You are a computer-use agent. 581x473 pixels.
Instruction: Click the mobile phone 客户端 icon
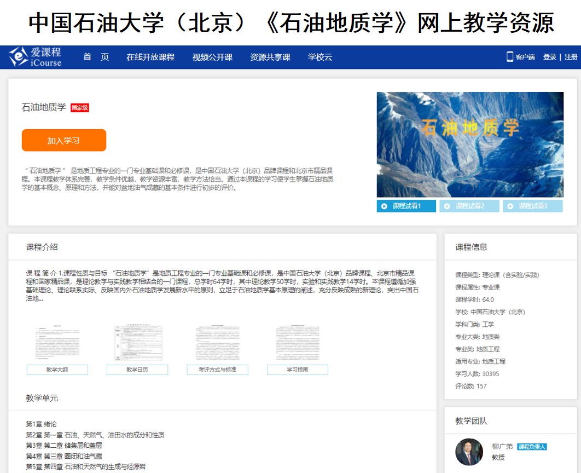510,57
